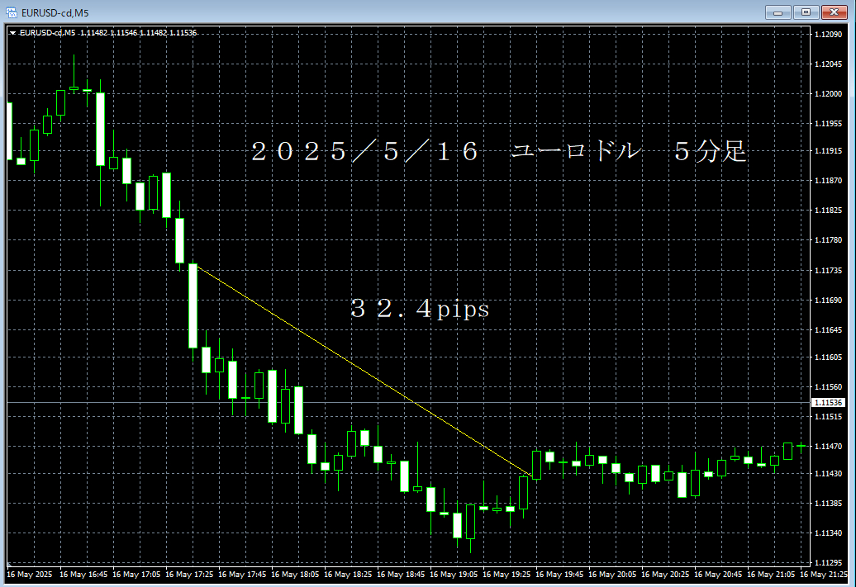Click time axis label '16 May 16:45'
The width and height of the screenshot is (856, 587).
point(83,575)
